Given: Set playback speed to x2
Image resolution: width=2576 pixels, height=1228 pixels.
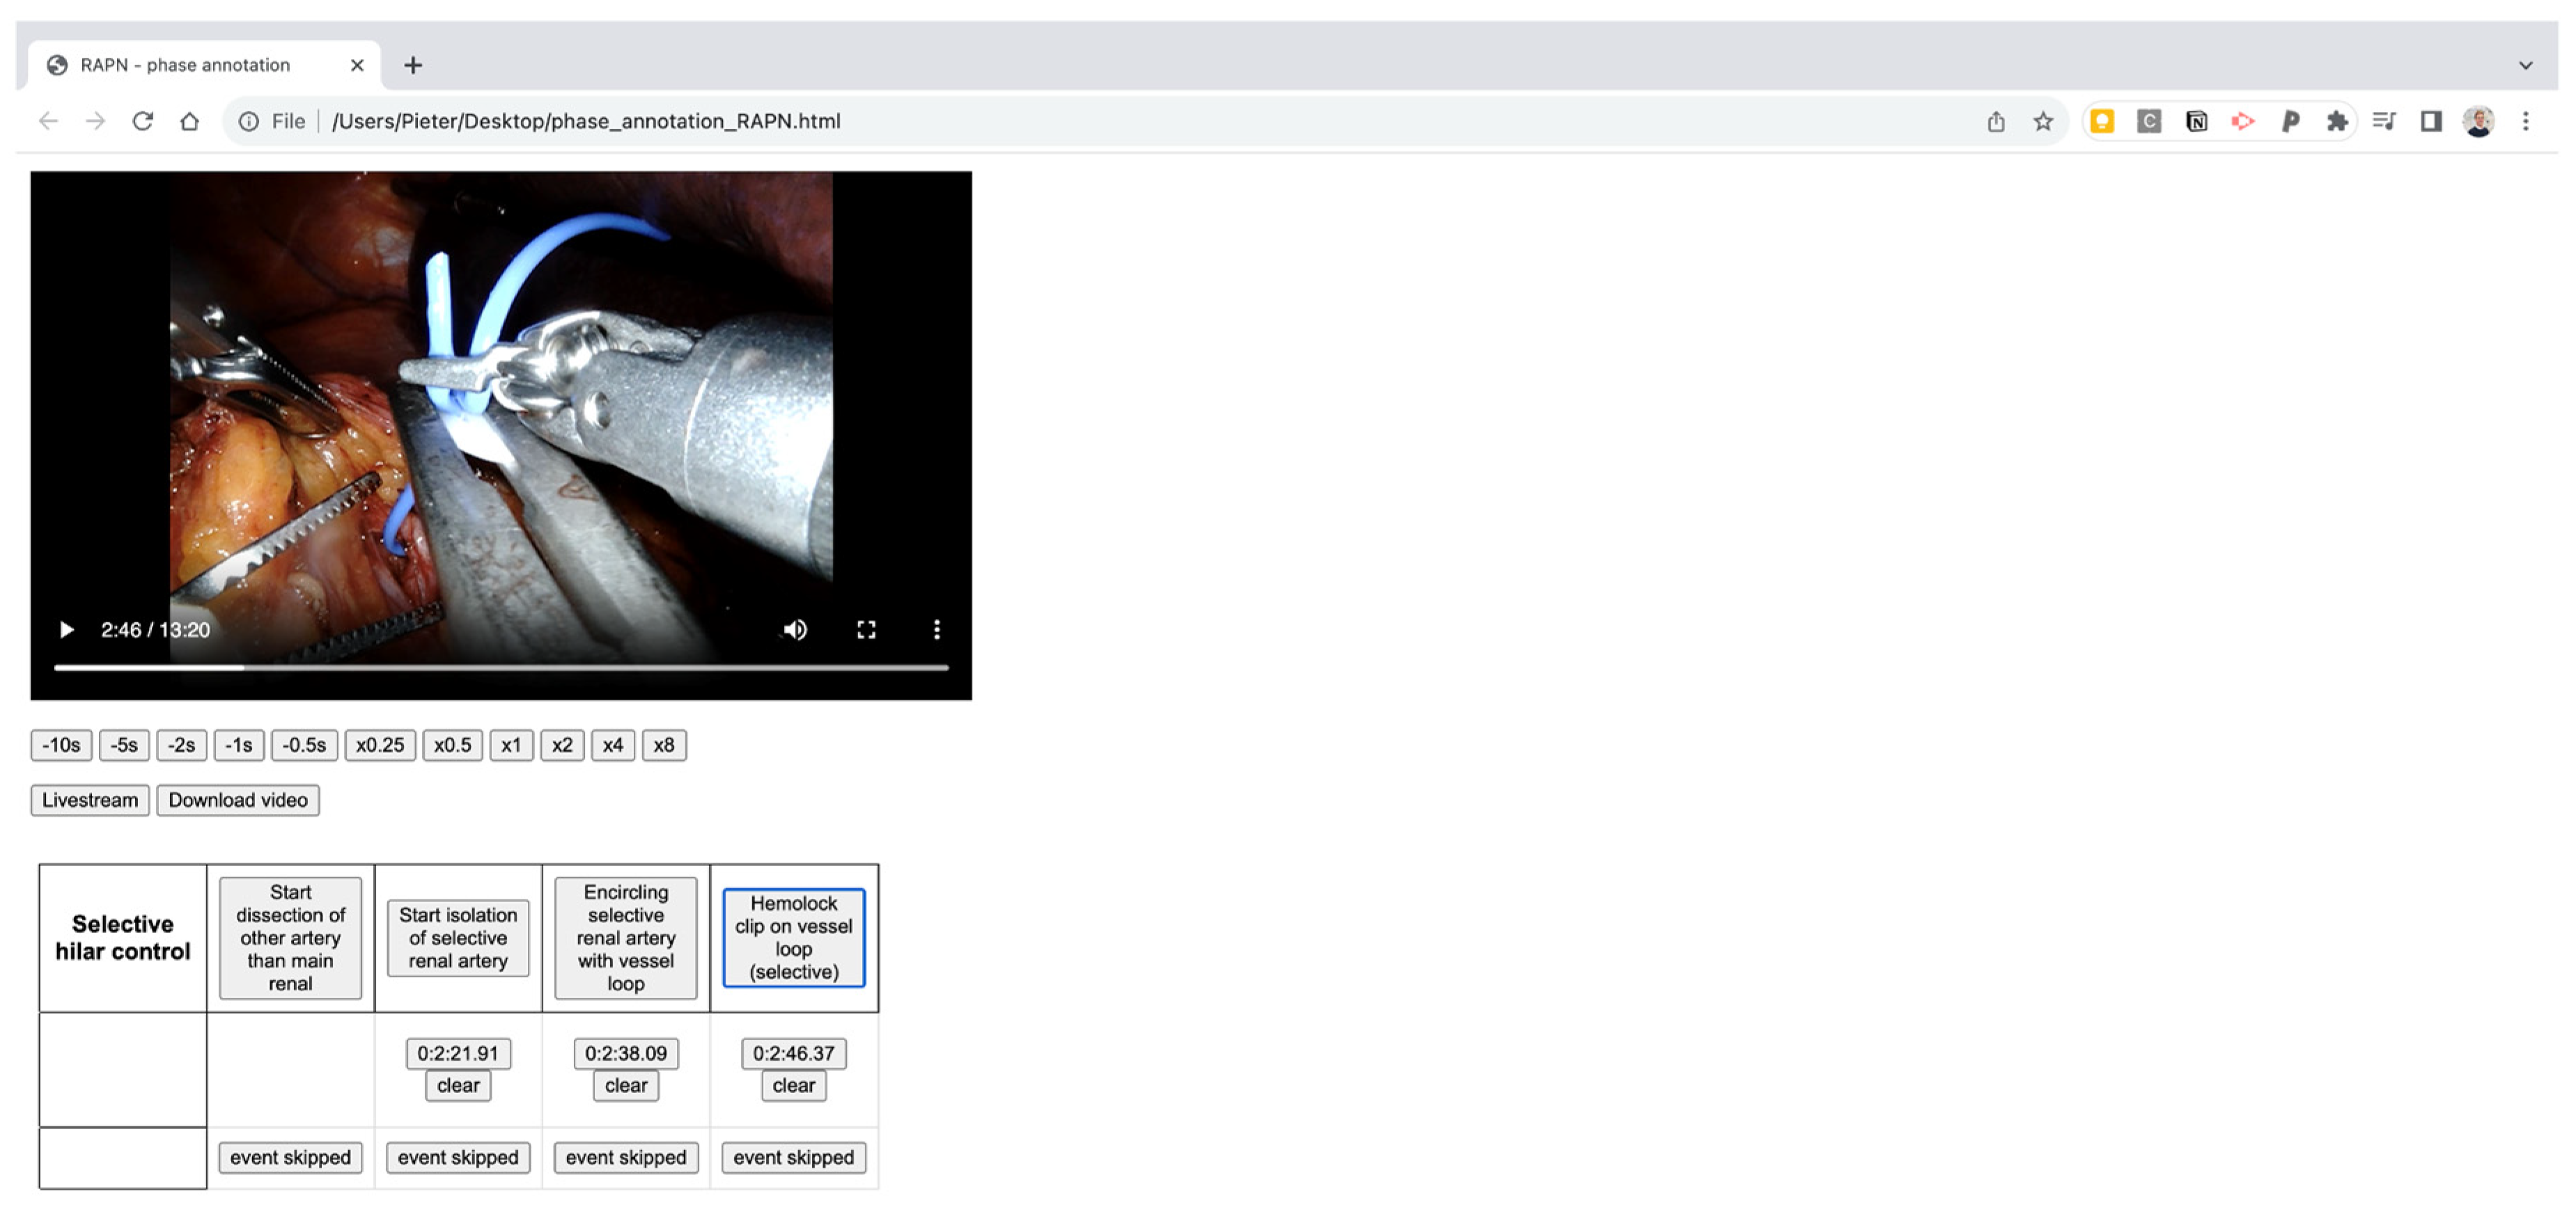Looking at the screenshot, I should (562, 745).
